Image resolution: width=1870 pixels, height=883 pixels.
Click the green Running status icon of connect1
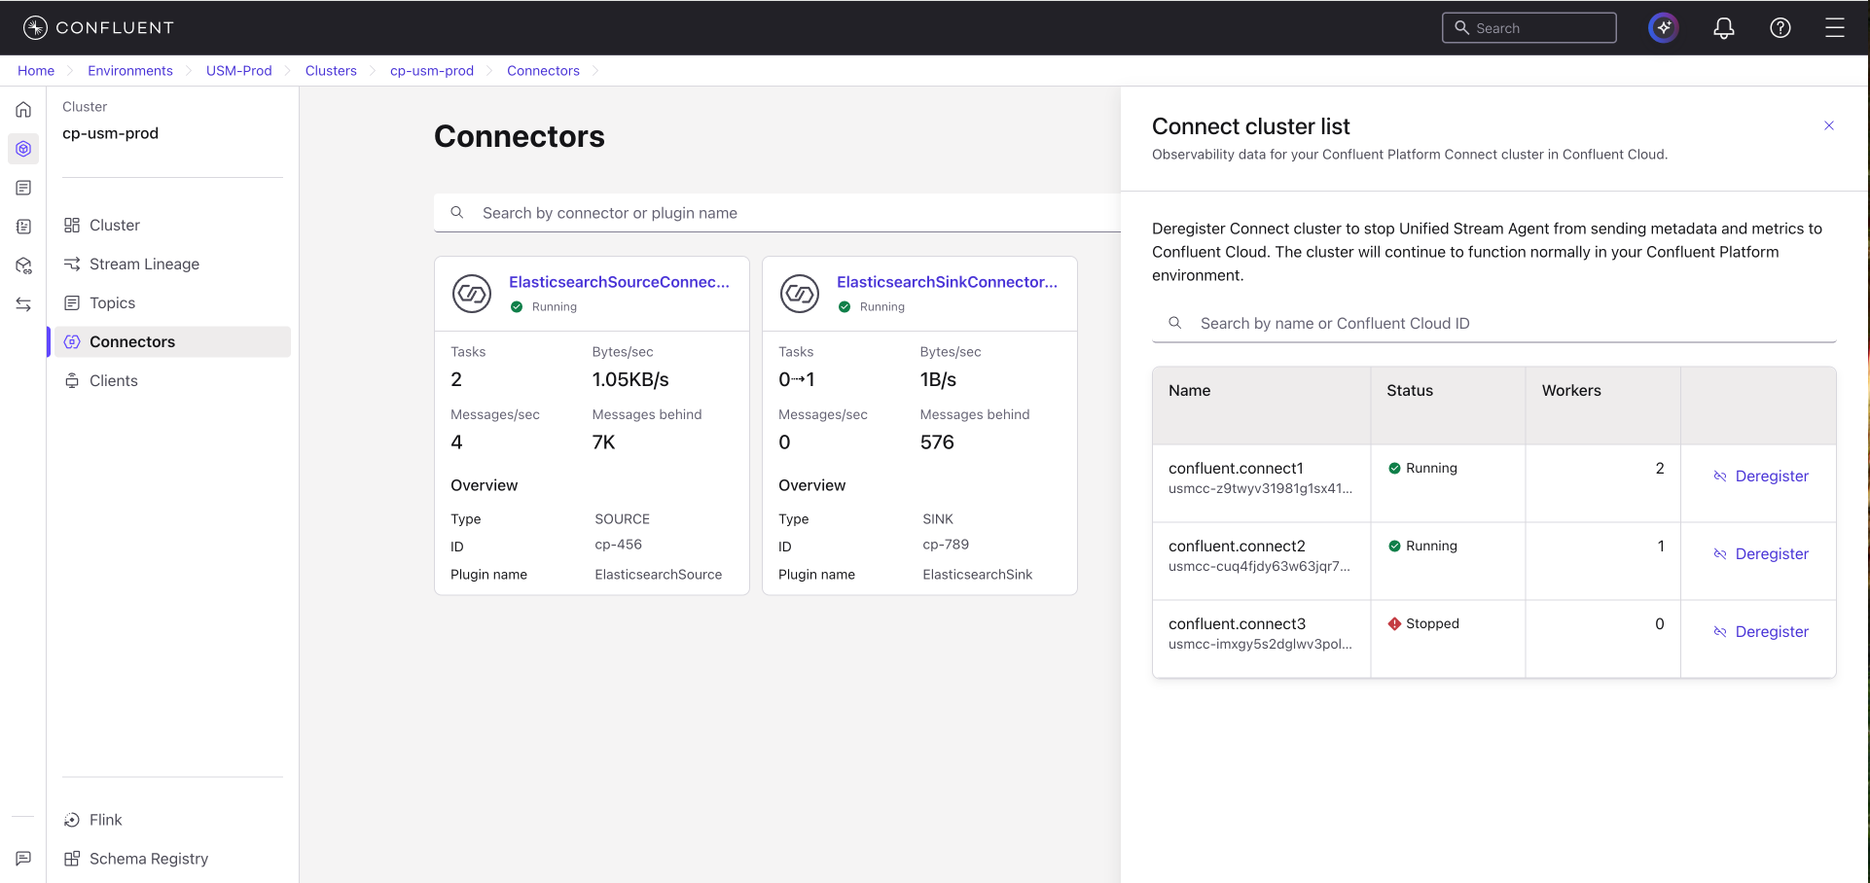1394,468
